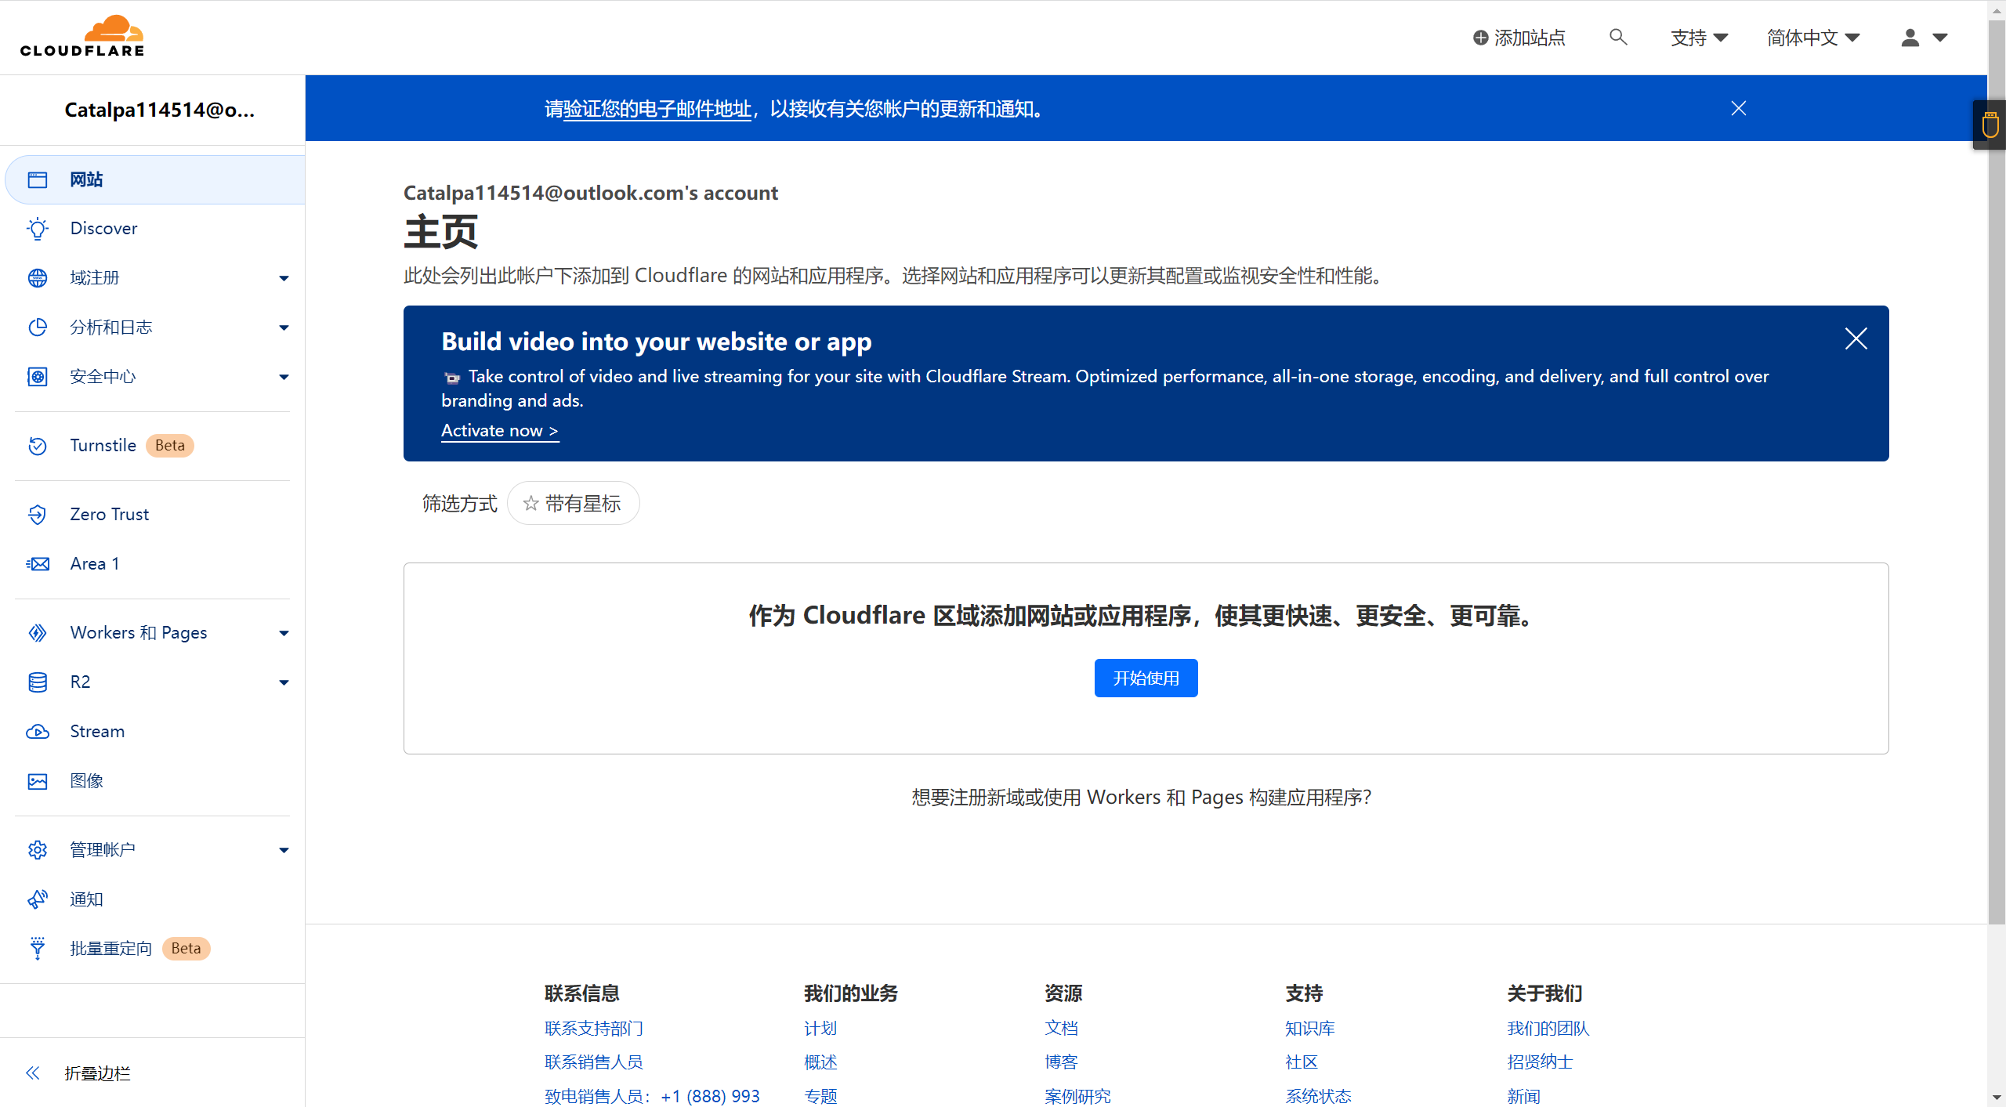Click the 域注册 globe icon

38,278
